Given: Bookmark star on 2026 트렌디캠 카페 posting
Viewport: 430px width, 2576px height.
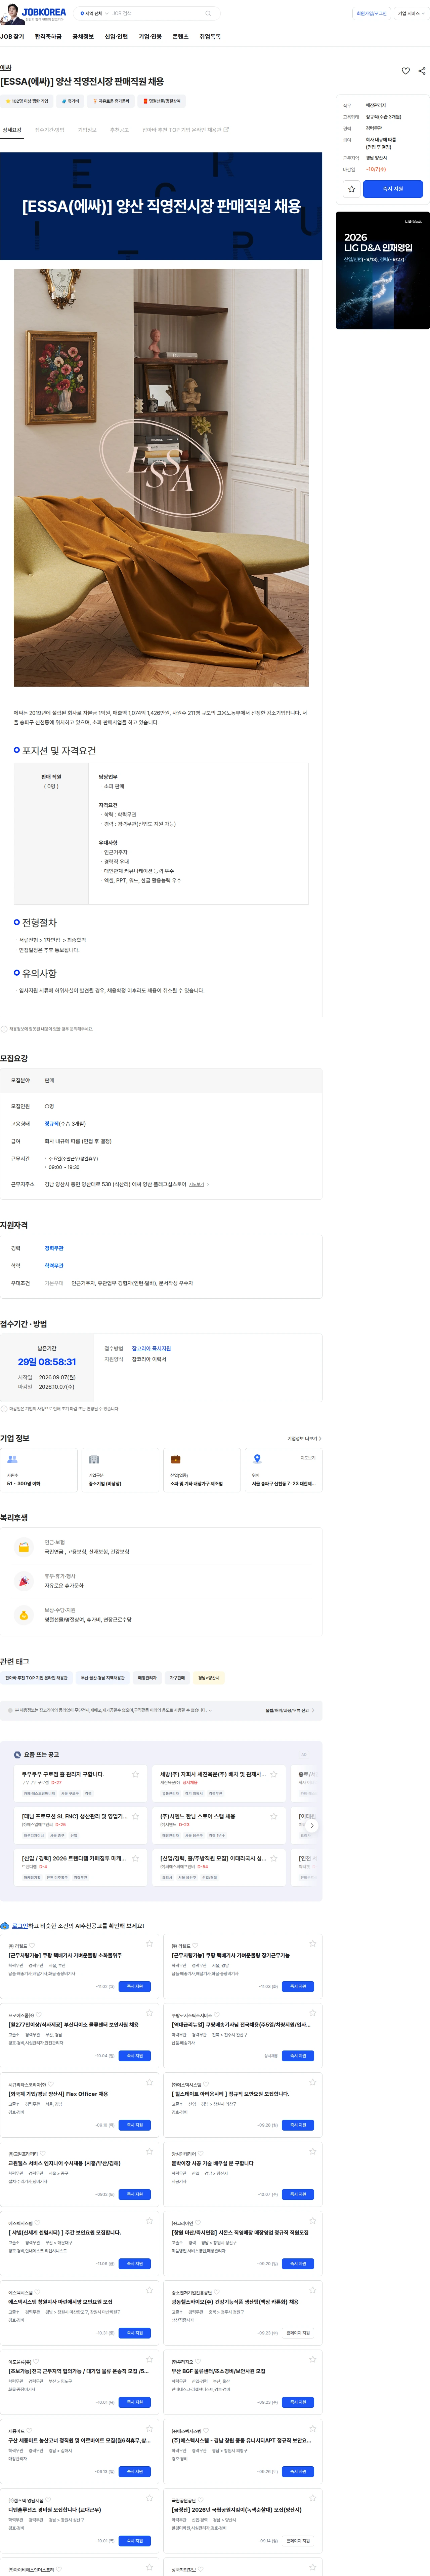Looking at the screenshot, I should click(x=136, y=1858).
